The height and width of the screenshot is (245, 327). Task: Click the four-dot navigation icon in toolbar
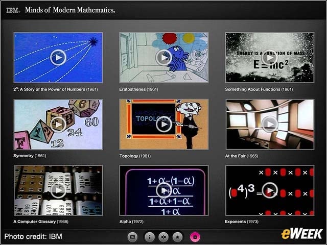(x=163, y=237)
